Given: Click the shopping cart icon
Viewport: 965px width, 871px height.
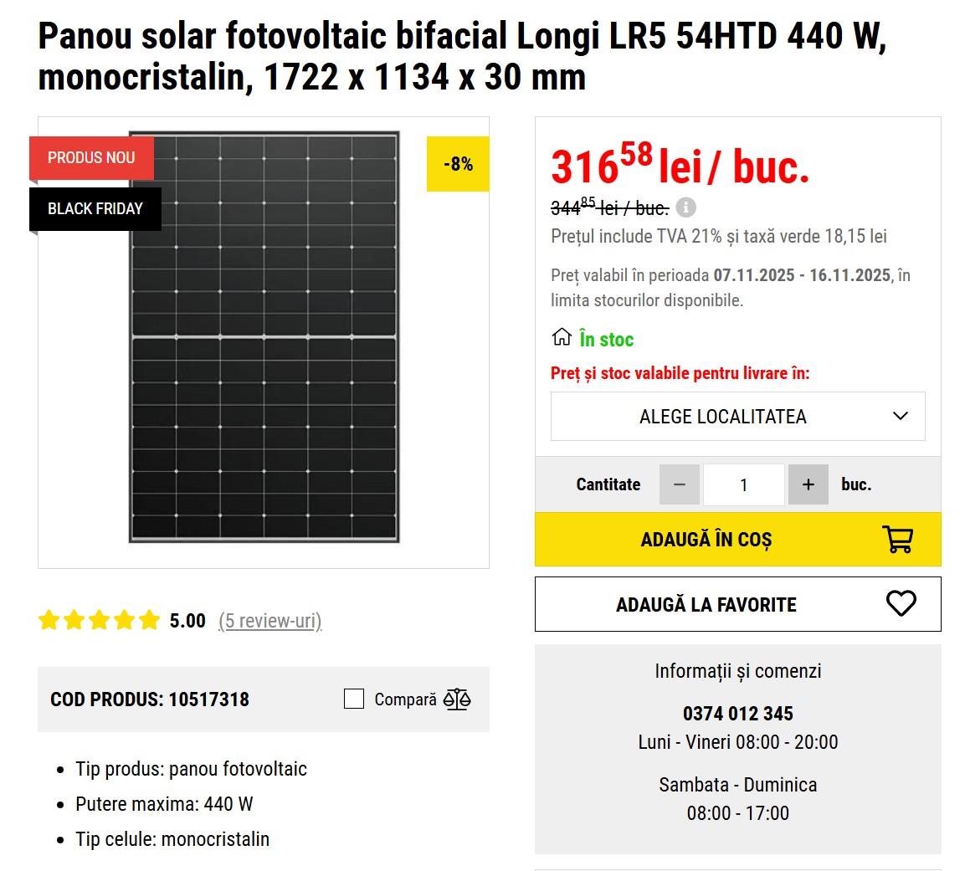Looking at the screenshot, I should coord(898,539).
